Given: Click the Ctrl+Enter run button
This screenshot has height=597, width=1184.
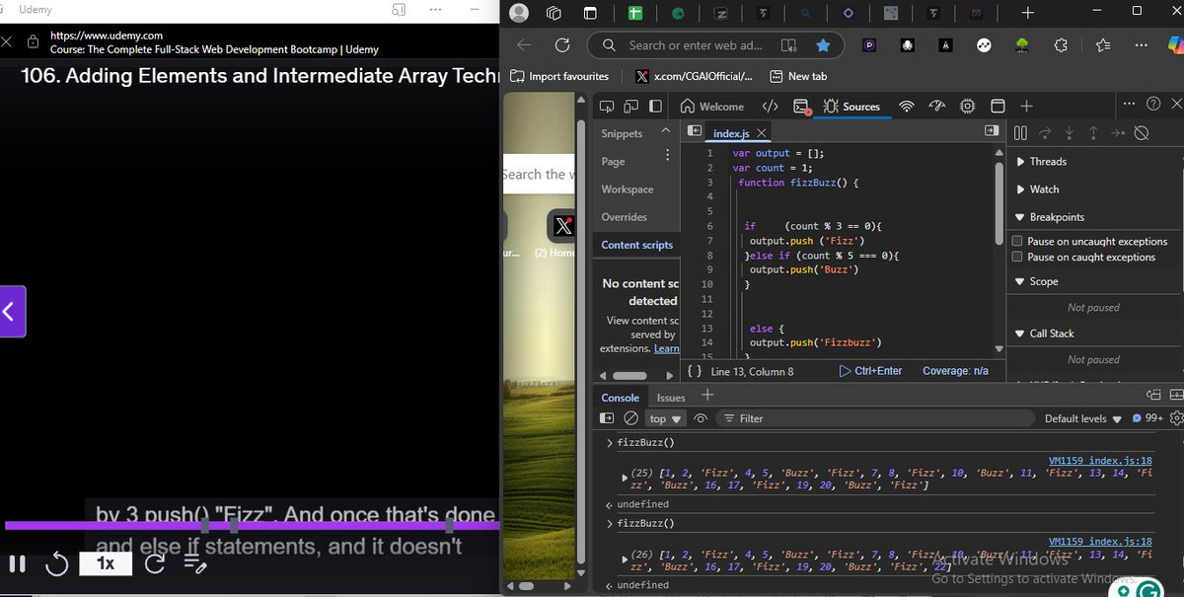Looking at the screenshot, I should pos(872,370).
